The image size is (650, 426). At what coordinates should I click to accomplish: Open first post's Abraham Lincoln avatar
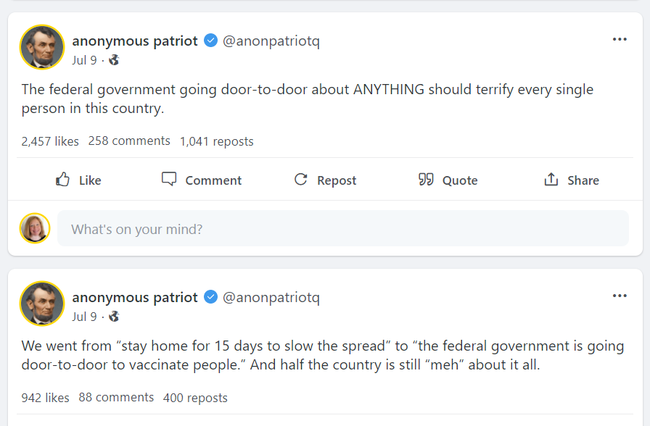click(42, 47)
